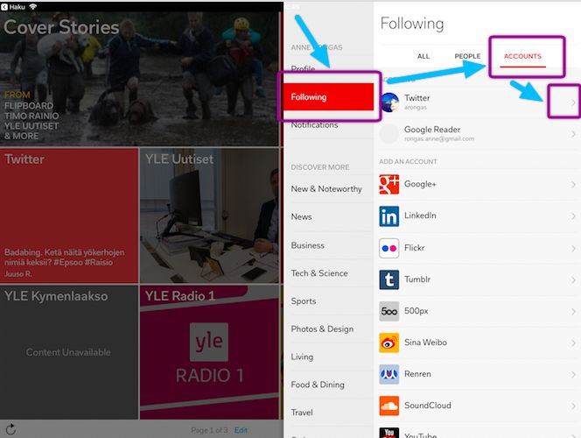Tap the Page 1 of 3 indicator

click(x=209, y=430)
